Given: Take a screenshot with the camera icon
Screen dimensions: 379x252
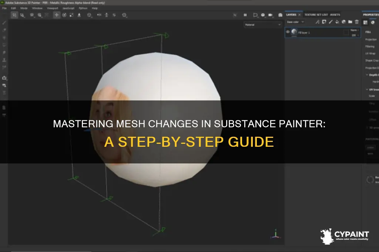Looking at the screenshot, I should 280,15.
